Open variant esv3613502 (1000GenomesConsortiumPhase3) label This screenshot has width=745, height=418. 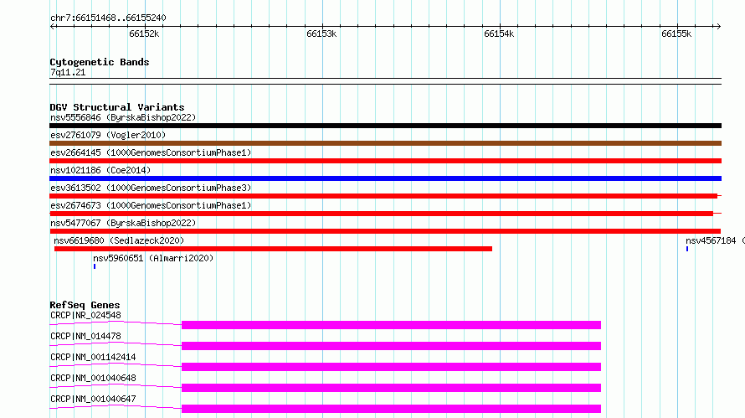151,188
